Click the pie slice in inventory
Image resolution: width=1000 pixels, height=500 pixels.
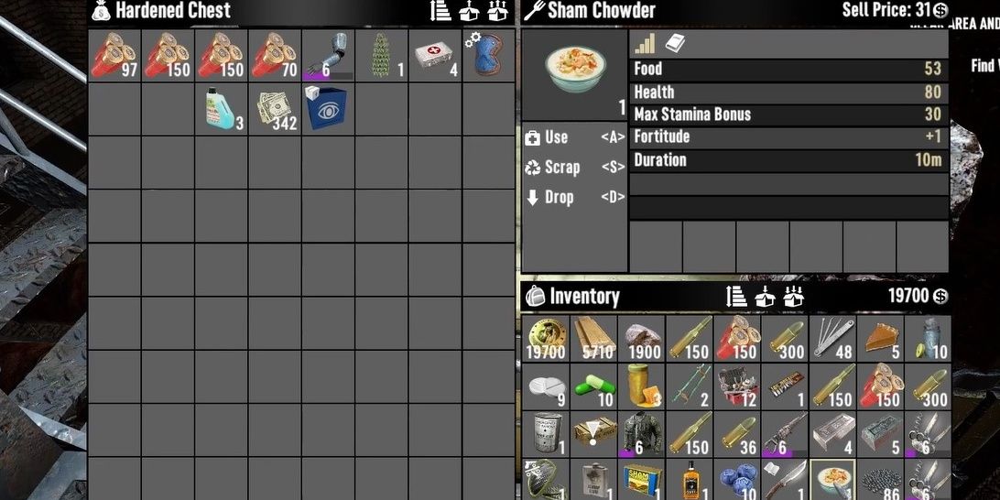(x=881, y=339)
